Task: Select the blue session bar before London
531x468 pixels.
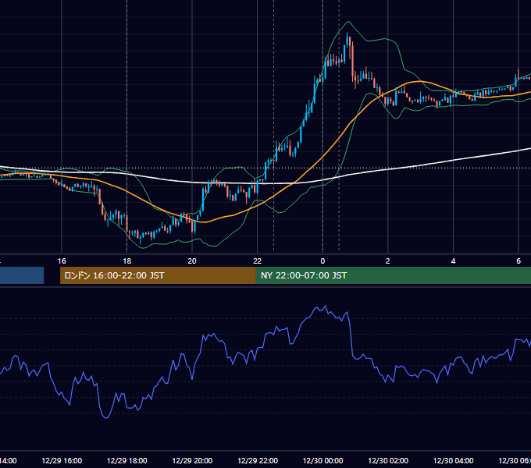Action: tap(22, 275)
